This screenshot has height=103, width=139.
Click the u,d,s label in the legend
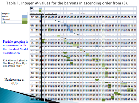4,22
